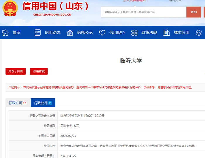Click the 处罚内容 description cell
The height and width of the screenshot is (158, 205).
click(x=127, y=146)
